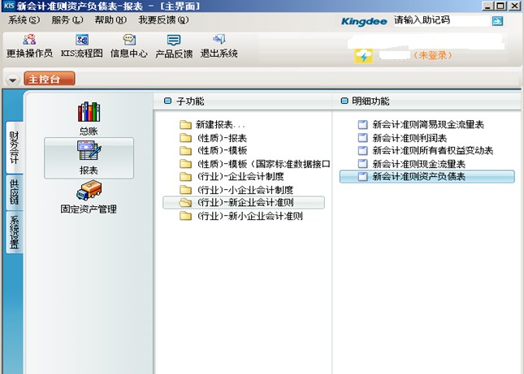
Task: Click the 主控台 tab button
Action: click(x=50, y=79)
